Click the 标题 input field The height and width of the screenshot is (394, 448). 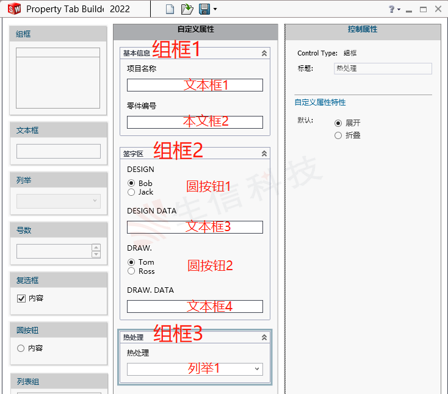[x=383, y=69]
